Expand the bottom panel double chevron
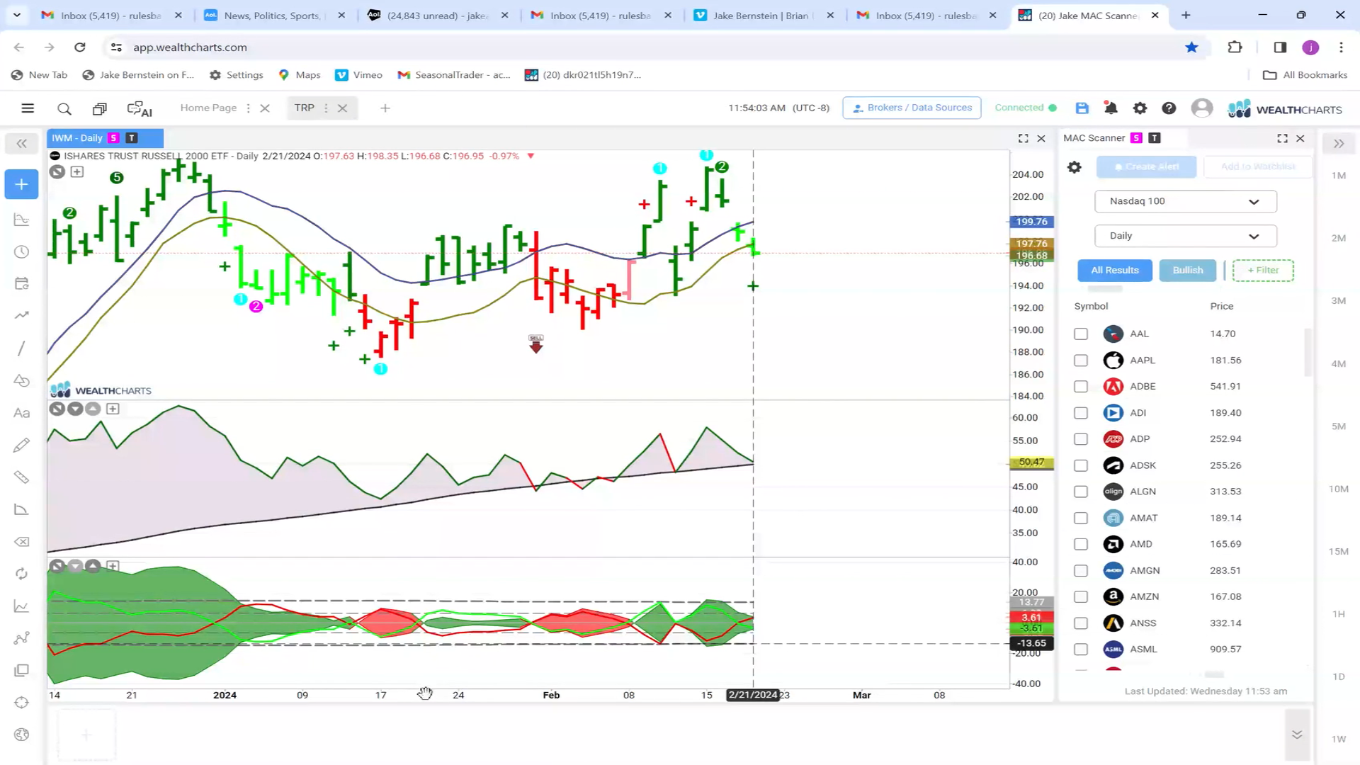 tap(1297, 735)
